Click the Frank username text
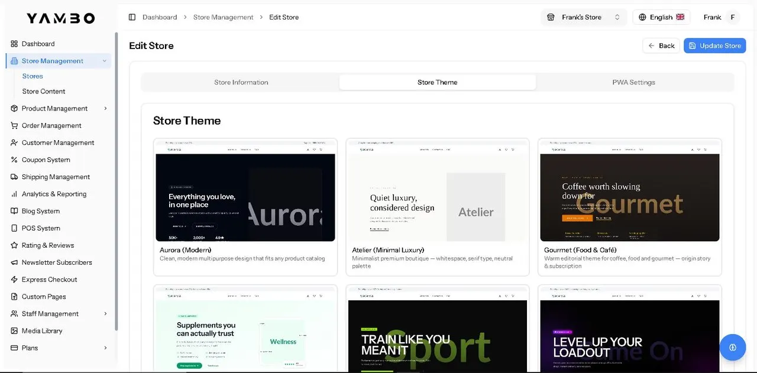Image resolution: width=757 pixels, height=373 pixels. [712, 17]
